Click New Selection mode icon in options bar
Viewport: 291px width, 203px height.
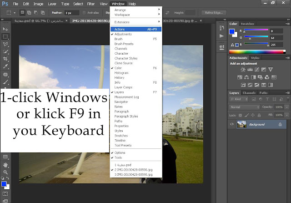click(x=22, y=13)
